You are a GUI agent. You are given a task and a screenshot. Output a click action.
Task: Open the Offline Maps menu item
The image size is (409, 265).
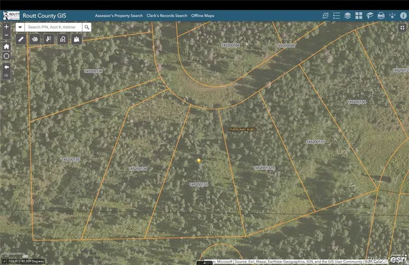[206, 15]
